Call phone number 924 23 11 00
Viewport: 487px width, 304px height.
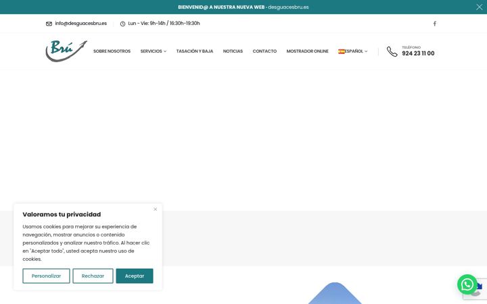pyautogui.click(x=418, y=53)
